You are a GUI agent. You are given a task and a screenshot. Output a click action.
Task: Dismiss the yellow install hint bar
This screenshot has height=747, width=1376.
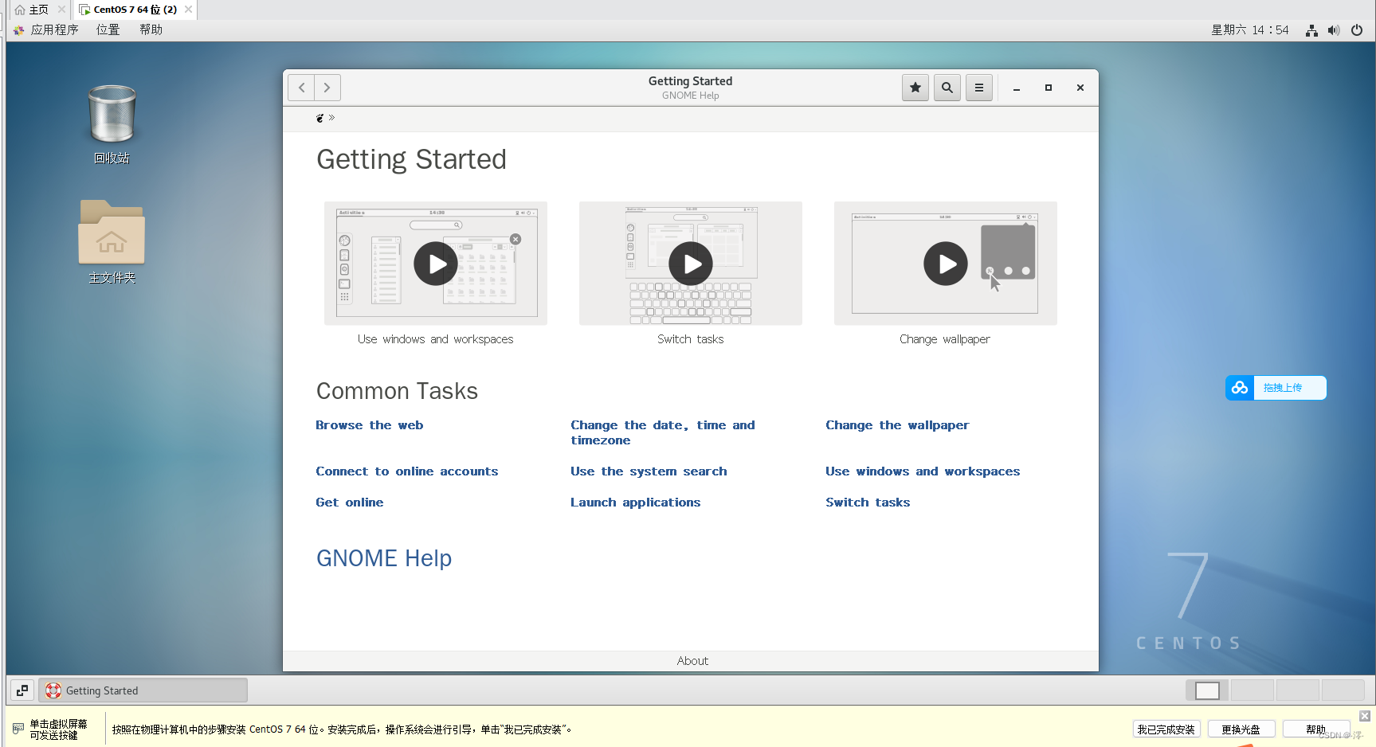pos(1365,716)
